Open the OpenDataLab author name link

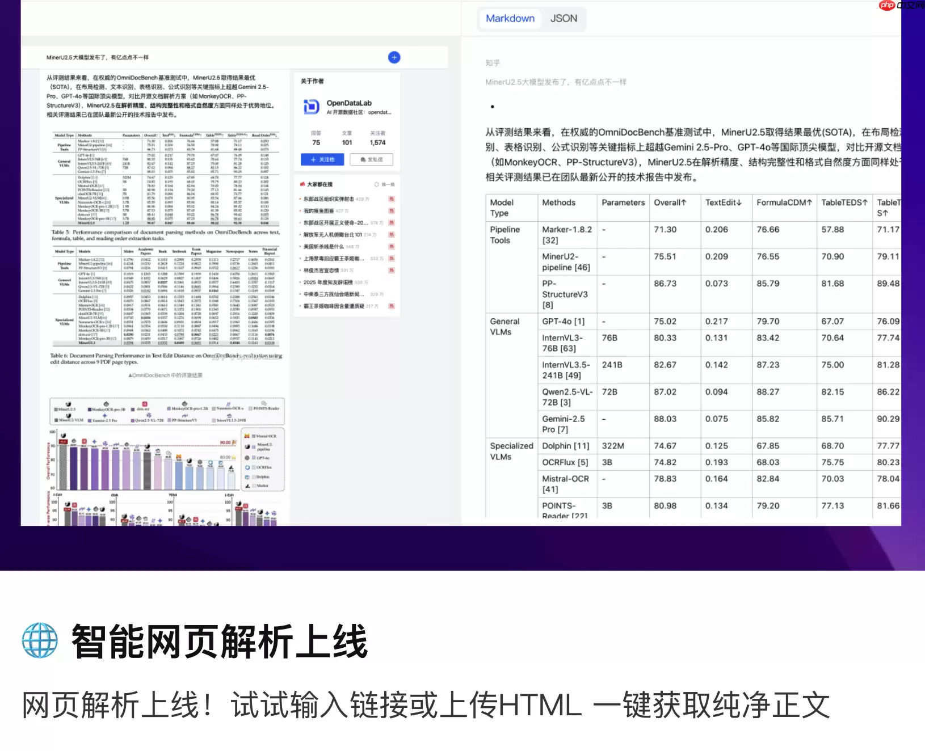coord(349,103)
